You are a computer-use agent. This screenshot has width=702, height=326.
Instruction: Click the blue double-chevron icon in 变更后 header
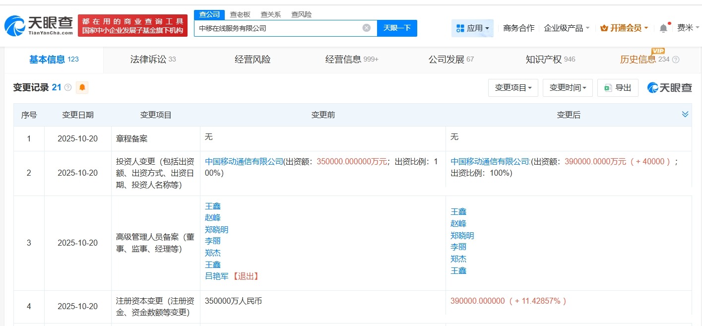point(685,114)
